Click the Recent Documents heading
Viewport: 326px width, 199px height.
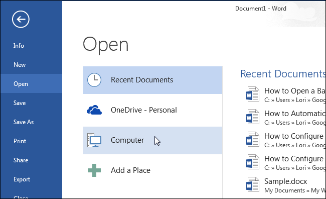(x=283, y=74)
